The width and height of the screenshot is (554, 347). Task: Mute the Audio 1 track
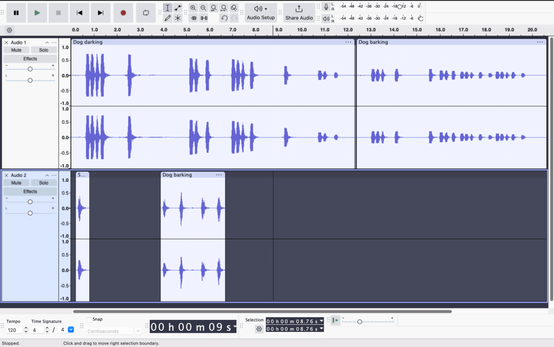click(16, 50)
